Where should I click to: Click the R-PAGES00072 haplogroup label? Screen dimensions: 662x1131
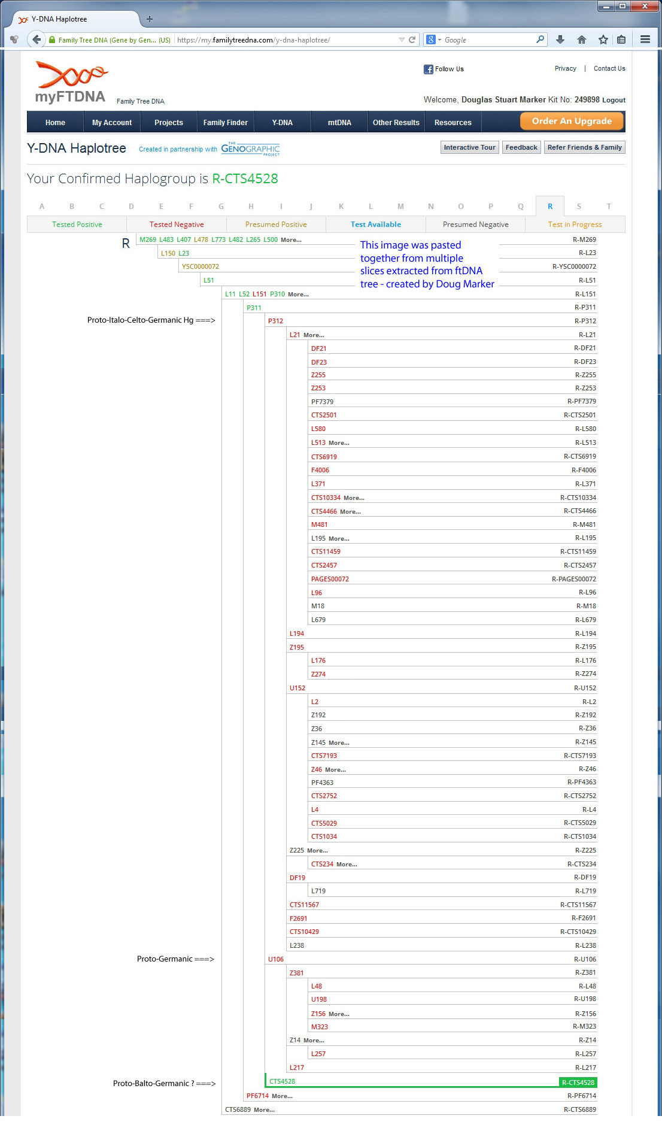pyautogui.click(x=574, y=579)
